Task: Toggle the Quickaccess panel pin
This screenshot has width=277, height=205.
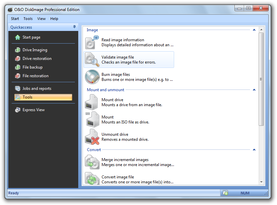Action: [x=74, y=27]
